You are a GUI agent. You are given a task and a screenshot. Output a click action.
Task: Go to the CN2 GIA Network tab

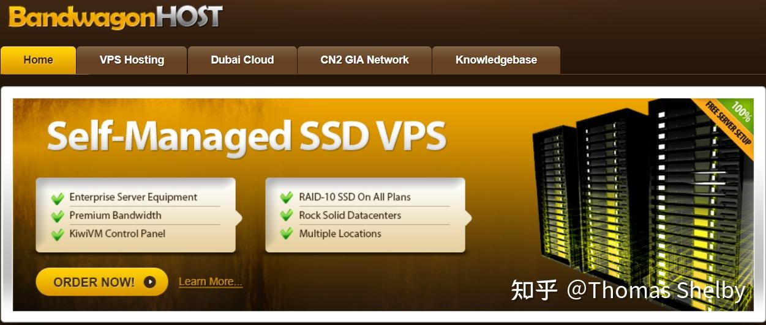coord(364,60)
